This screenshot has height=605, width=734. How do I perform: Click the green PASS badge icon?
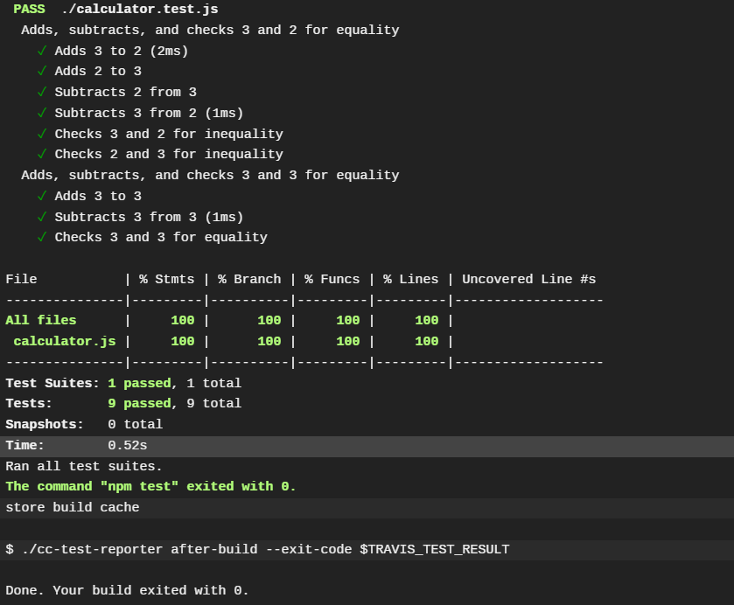tap(28, 9)
